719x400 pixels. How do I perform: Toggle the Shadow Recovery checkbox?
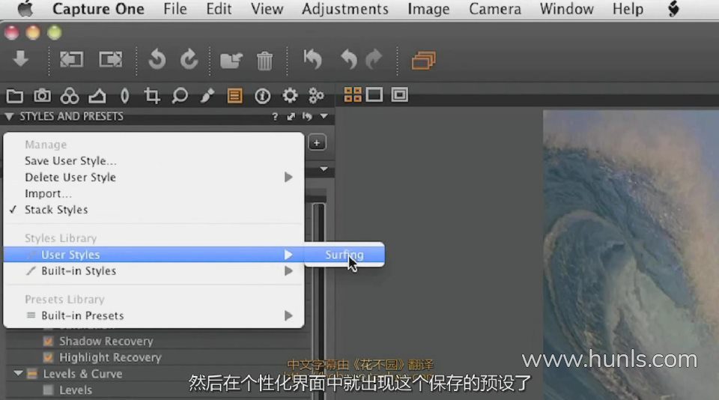[x=49, y=342]
